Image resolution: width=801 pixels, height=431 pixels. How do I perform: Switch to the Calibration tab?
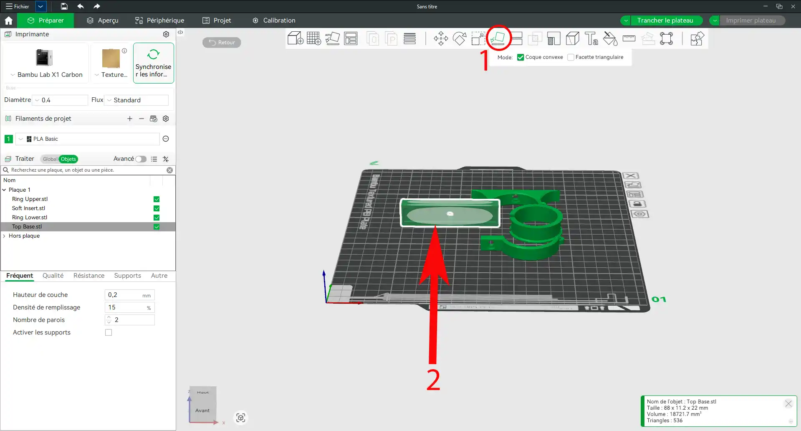click(x=274, y=20)
